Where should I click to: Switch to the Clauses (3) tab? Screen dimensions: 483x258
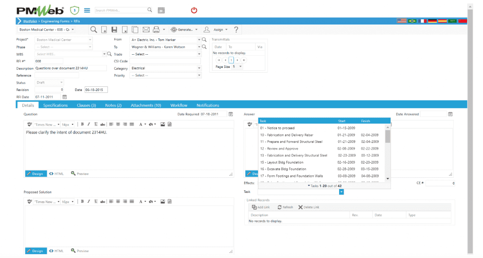pos(86,105)
